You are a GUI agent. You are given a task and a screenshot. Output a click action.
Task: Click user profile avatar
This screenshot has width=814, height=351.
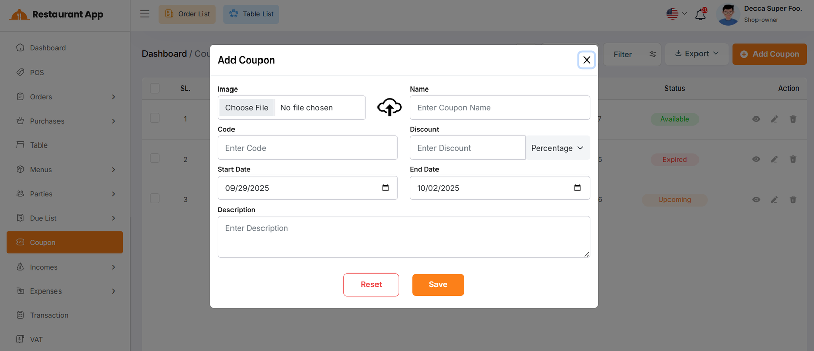tap(728, 14)
